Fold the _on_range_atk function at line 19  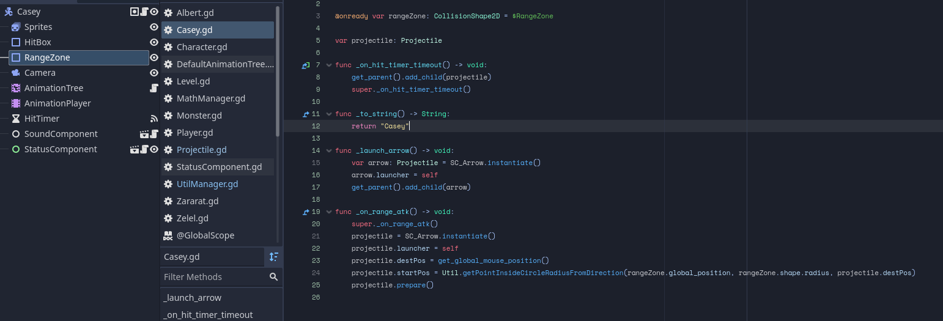[329, 212]
